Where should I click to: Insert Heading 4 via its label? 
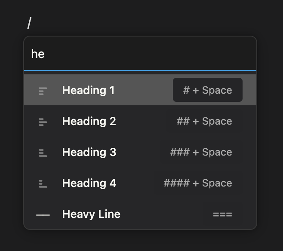click(89, 183)
